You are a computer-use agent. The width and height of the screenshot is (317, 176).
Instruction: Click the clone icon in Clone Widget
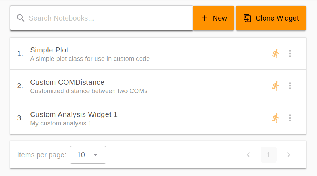pos(247,18)
